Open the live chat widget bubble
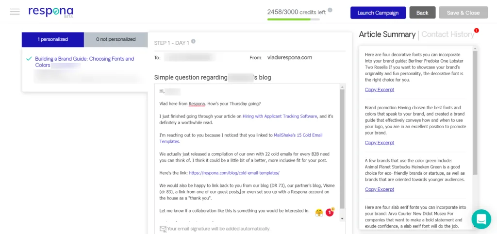The image size is (497, 234). coord(481,219)
